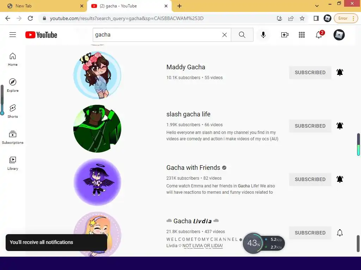Click Gacha with Friends channel avatar

(97, 182)
